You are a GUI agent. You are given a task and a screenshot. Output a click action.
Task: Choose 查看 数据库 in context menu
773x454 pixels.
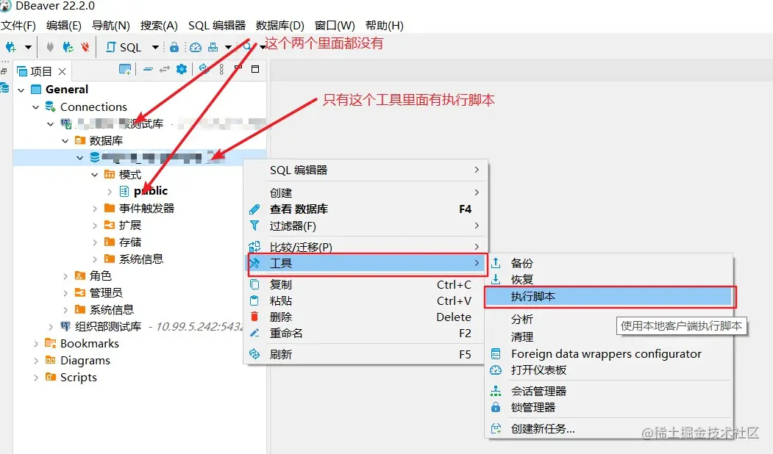(x=366, y=209)
